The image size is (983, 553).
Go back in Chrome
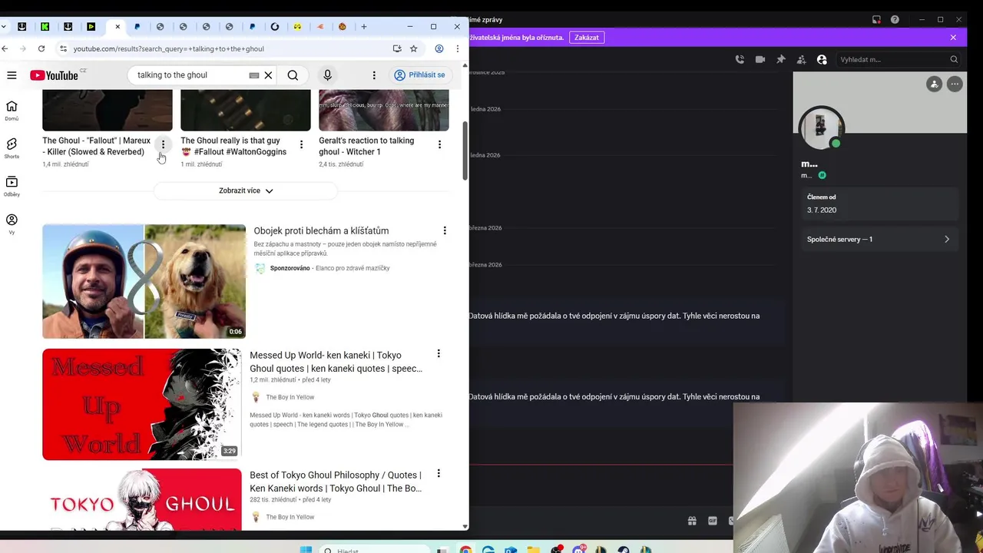point(5,48)
